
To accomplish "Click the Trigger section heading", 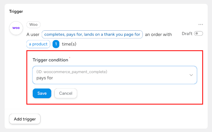I will pos(16,11).
